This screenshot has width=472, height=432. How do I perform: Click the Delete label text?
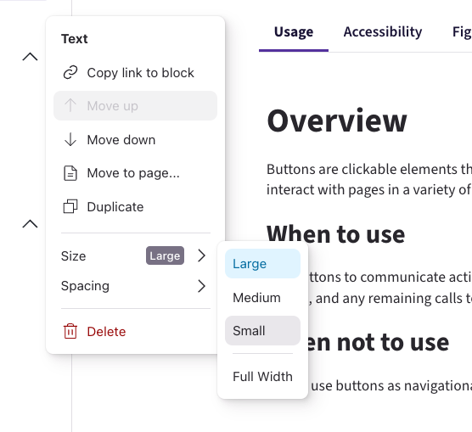pos(106,332)
